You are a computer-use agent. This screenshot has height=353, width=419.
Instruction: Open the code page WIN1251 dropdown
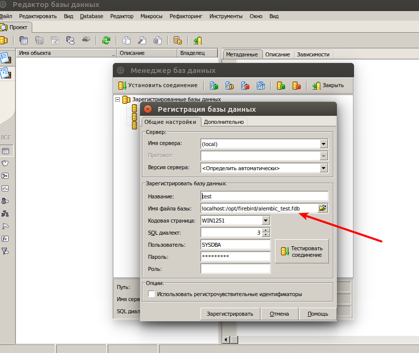(265, 221)
